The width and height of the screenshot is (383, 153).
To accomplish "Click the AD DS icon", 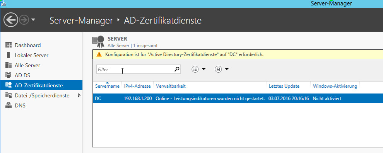I will click(9, 75).
